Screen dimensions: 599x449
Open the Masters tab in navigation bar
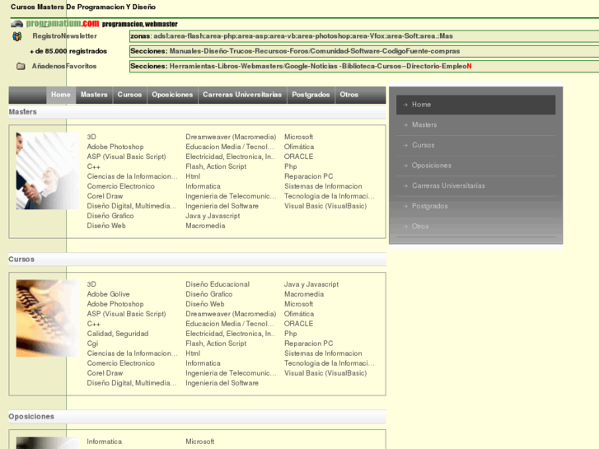(94, 95)
